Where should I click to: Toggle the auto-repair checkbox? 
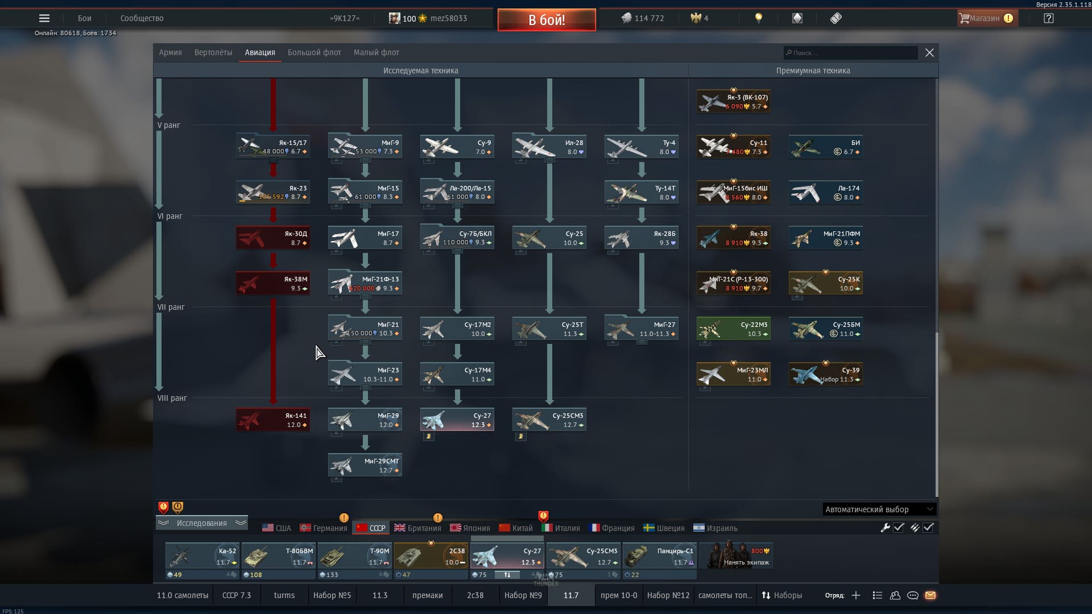[x=899, y=528]
